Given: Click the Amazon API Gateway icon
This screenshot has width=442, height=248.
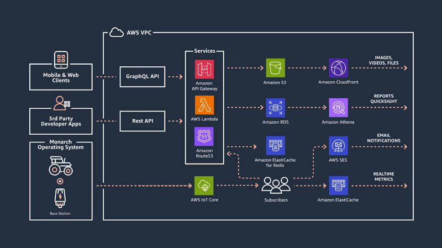Looking at the screenshot, I should click(x=204, y=70).
